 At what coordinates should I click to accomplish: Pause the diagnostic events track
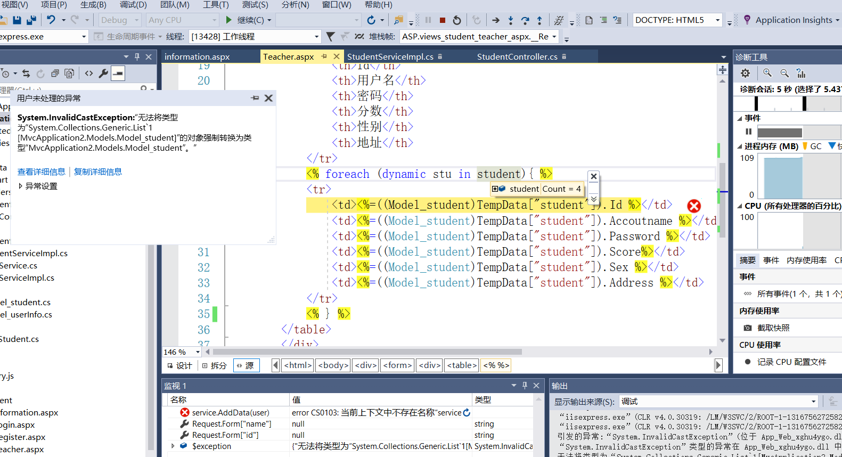click(748, 132)
